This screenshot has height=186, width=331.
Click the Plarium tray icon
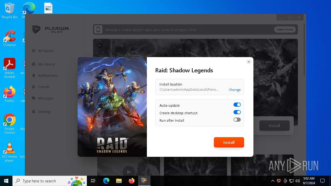pos(279,181)
